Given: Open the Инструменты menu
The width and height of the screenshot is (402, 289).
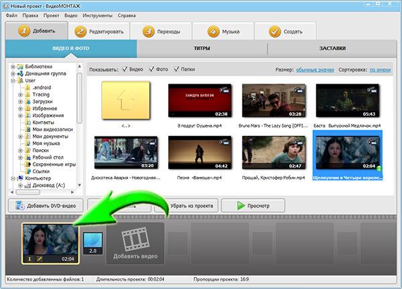Looking at the screenshot, I should pos(97,15).
